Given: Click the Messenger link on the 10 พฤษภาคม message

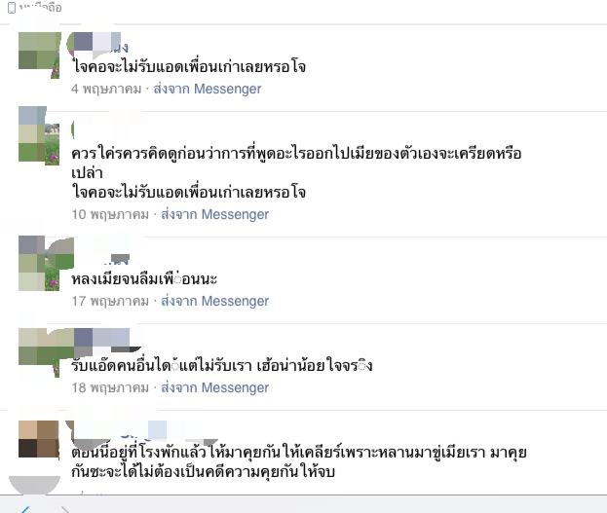Looking at the screenshot, I should pyautogui.click(x=215, y=214).
